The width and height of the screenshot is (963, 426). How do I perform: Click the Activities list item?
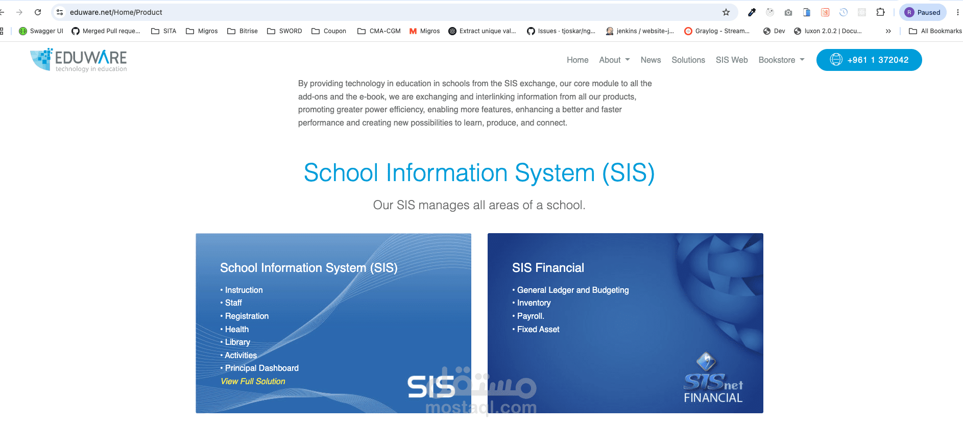click(x=238, y=355)
